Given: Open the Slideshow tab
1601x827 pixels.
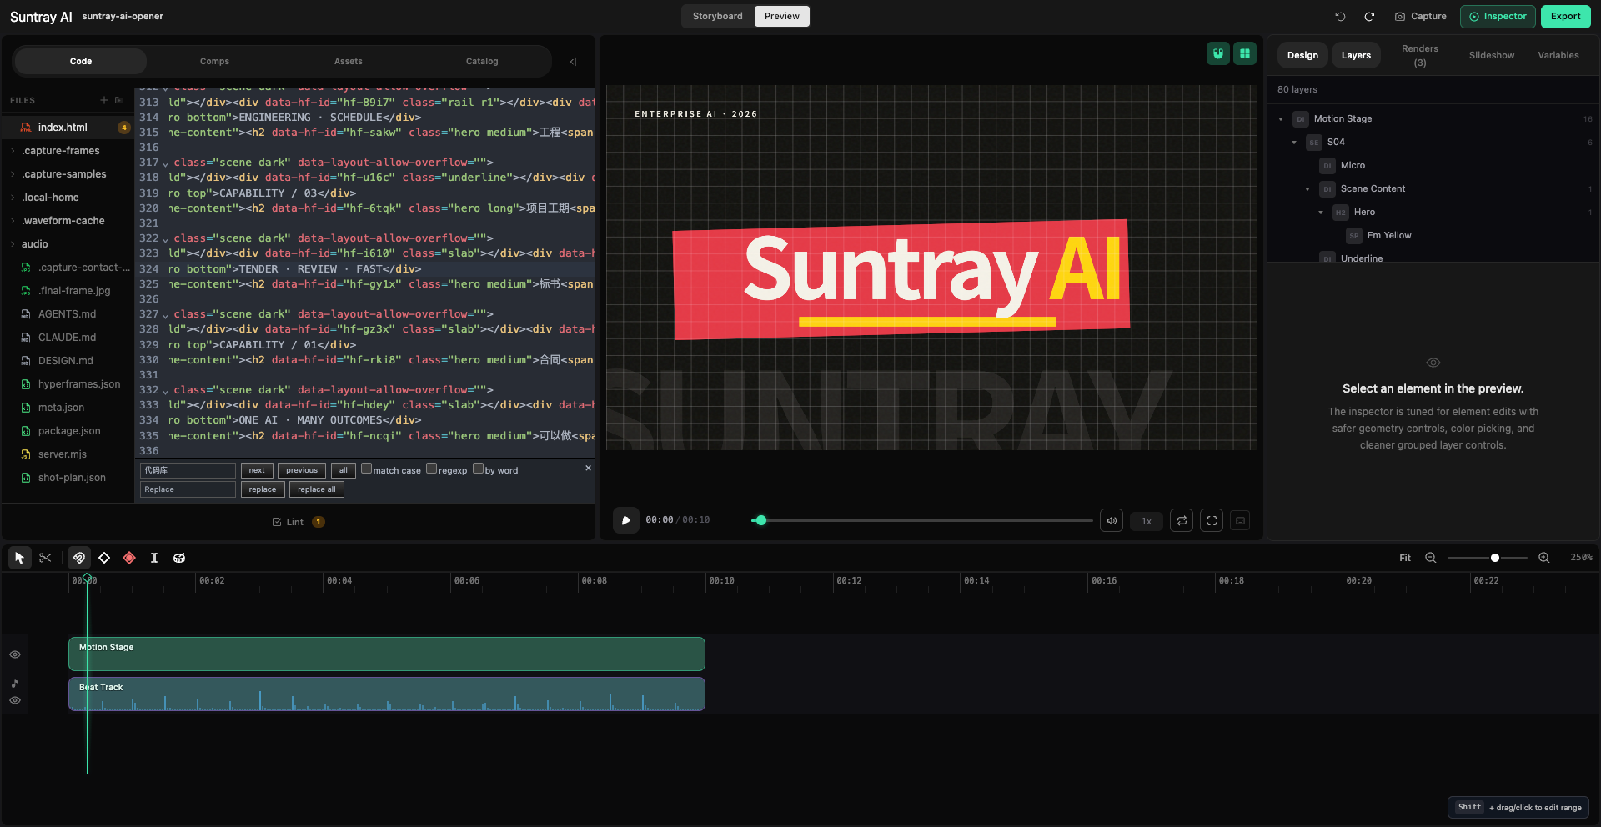Looking at the screenshot, I should pyautogui.click(x=1492, y=56).
